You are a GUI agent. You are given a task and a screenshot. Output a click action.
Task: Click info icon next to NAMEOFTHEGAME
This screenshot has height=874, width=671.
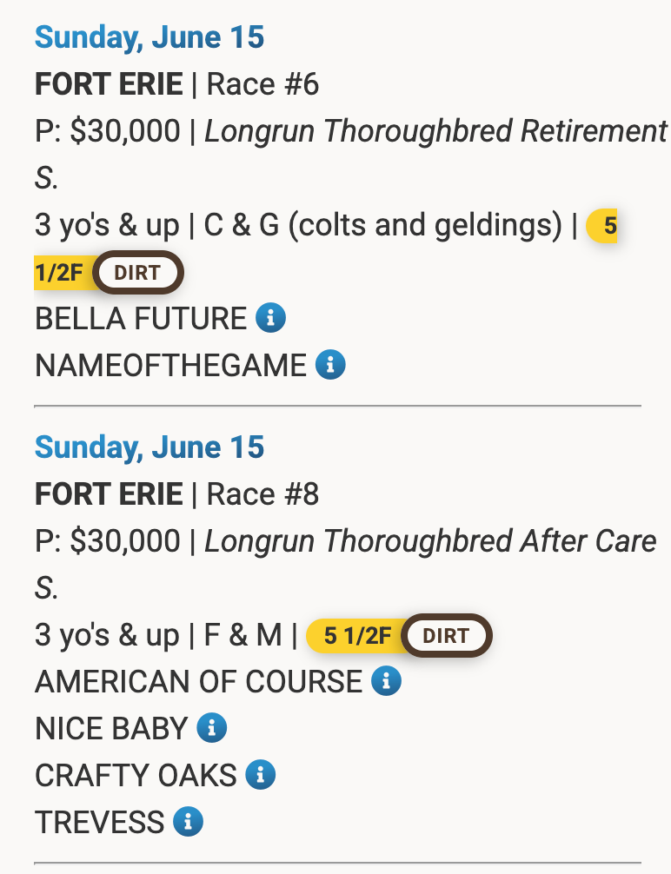(330, 365)
